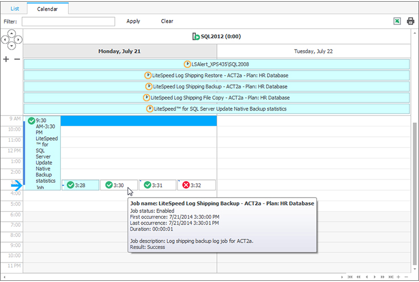Jump to last record in bottom navigator

[x=391, y=277]
